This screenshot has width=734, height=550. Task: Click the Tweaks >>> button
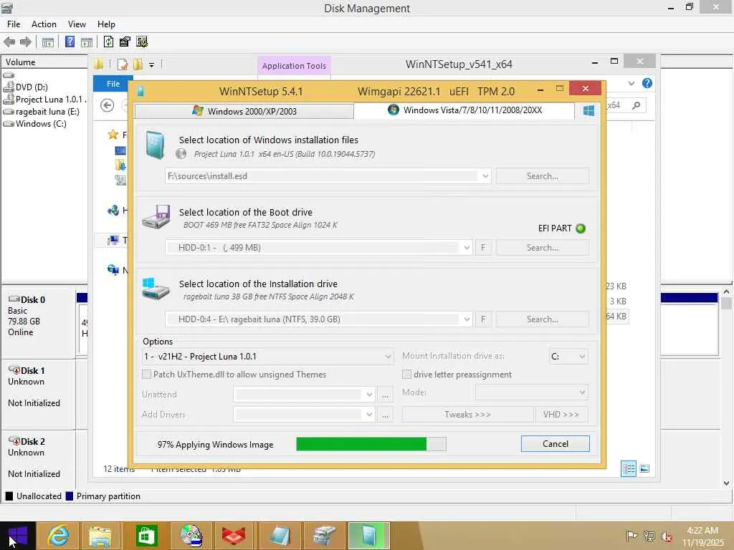pos(467,415)
